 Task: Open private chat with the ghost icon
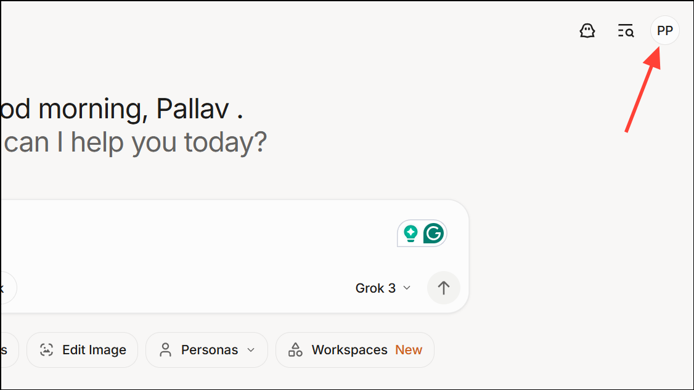[x=587, y=31]
